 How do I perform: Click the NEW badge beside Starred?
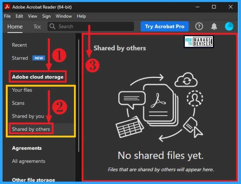click(x=39, y=58)
